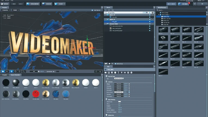Toggle the Draft Textures checkbox
The image size is (208, 117).
click(x=92, y=10)
